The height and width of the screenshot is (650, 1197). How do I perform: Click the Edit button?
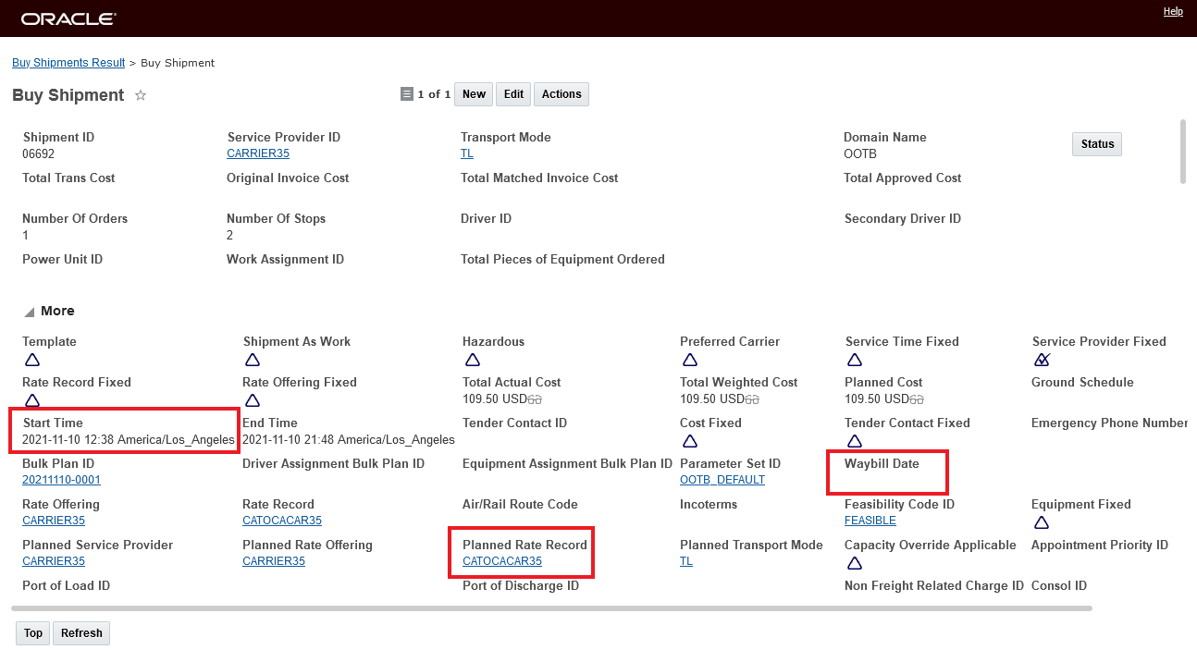coord(513,94)
